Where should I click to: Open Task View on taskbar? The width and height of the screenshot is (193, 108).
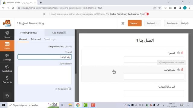pos(63,105)
